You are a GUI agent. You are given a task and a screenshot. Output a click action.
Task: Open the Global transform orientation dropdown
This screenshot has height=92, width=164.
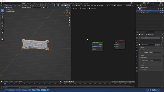(x=33, y=5)
